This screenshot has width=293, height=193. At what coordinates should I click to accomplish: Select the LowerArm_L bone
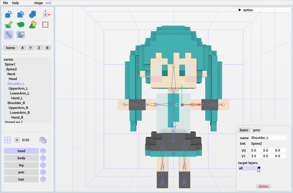[x=20, y=93]
